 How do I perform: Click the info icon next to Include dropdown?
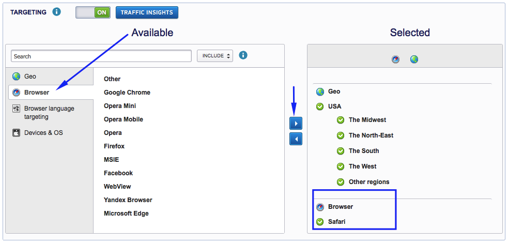click(243, 55)
